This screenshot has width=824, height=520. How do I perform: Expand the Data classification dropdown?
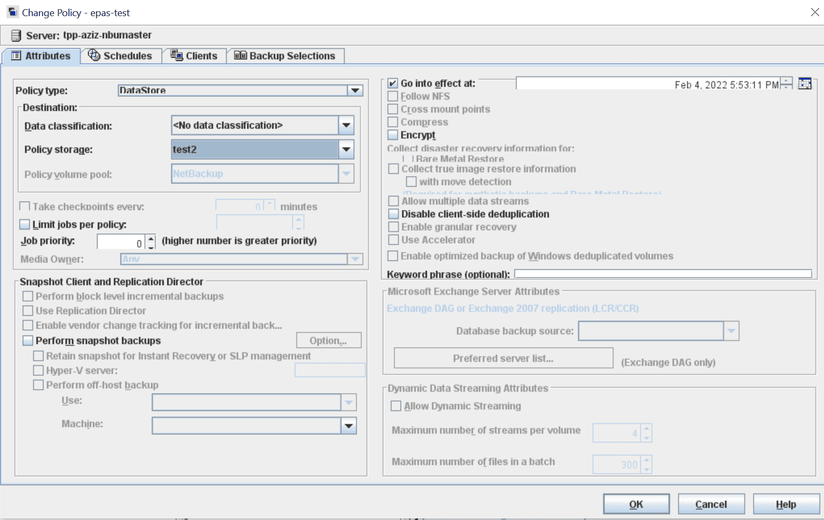click(x=346, y=125)
